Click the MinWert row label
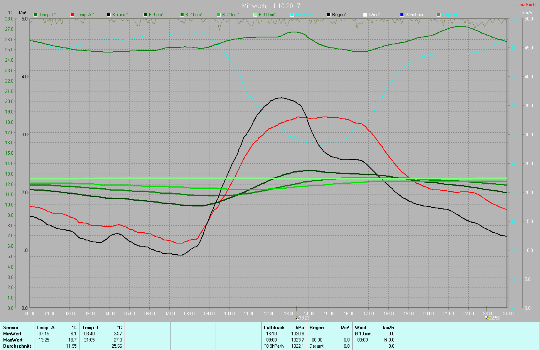 coord(12,334)
